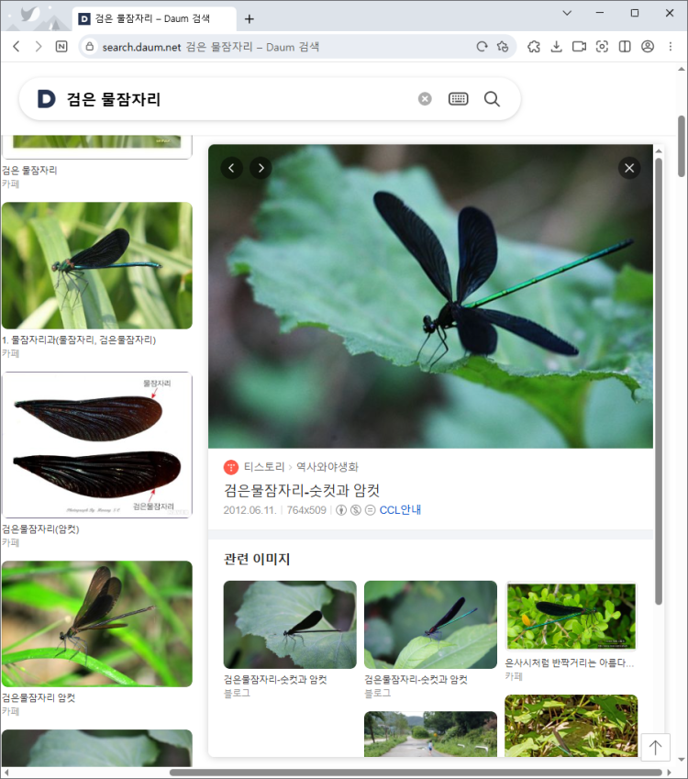Open the country road related thumbnail

pos(430,734)
